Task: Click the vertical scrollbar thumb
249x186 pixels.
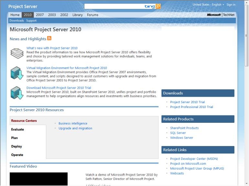Action: pyautogui.click(x=246, y=36)
